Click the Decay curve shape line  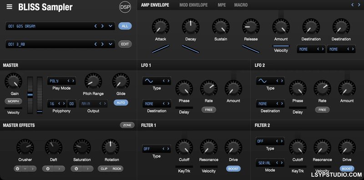(x=191, y=49)
